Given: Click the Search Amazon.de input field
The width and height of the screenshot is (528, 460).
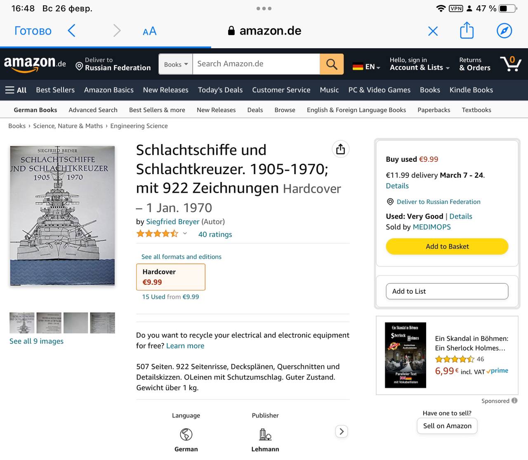Looking at the screenshot, I should 256,64.
